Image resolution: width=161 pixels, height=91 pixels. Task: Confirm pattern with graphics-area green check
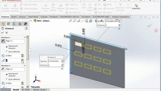click(x=149, y=26)
